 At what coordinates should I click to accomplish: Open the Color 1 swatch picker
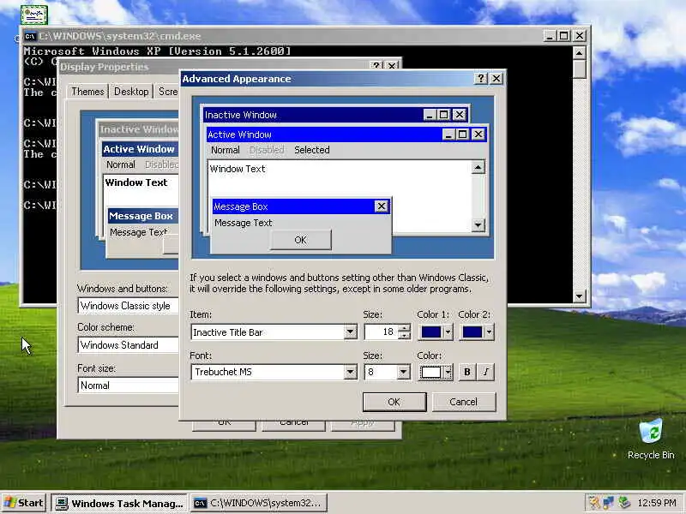[436, 332]
